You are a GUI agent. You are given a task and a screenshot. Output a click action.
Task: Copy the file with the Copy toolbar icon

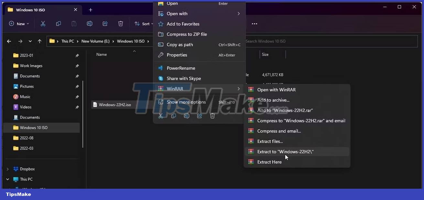tap(59, 24)
